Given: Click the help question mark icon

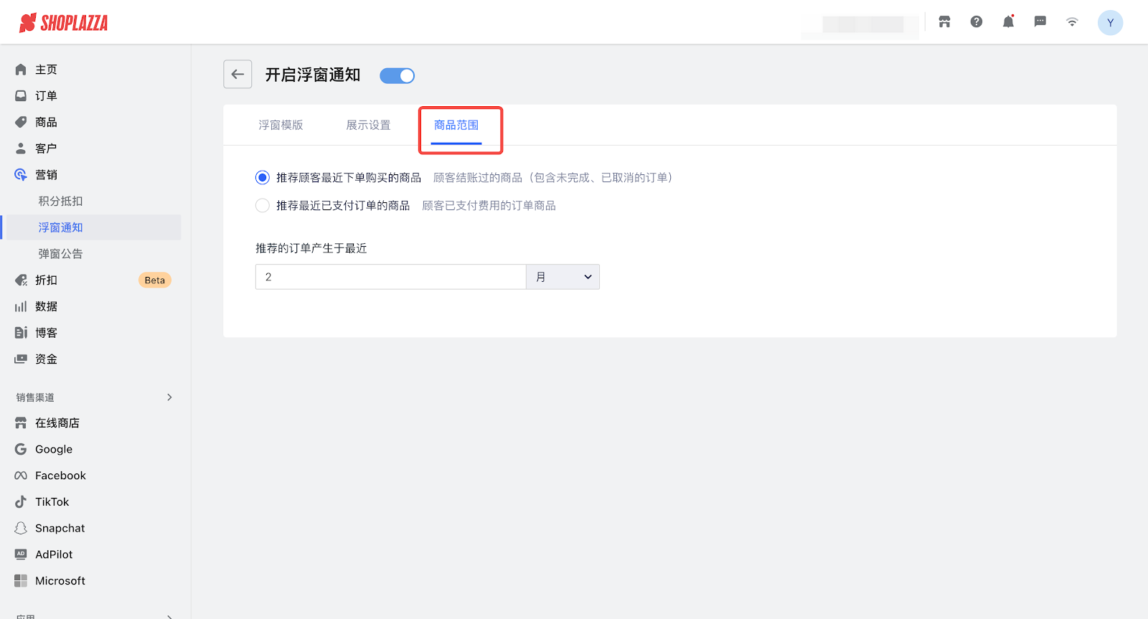Looking at the screenshot, I should click(977, 22).
